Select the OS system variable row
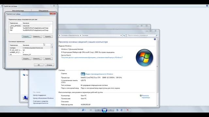 pos(30,55)
